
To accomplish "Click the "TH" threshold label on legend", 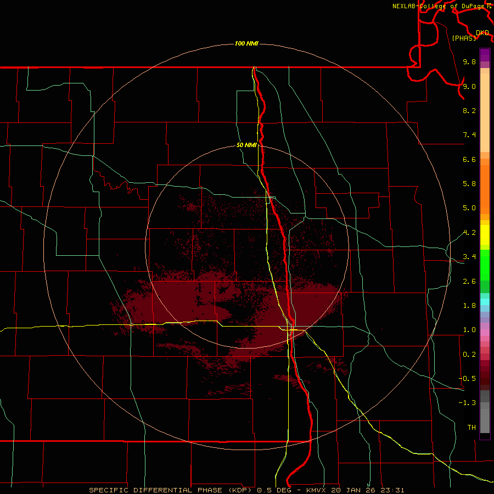I will coord(471,428).
